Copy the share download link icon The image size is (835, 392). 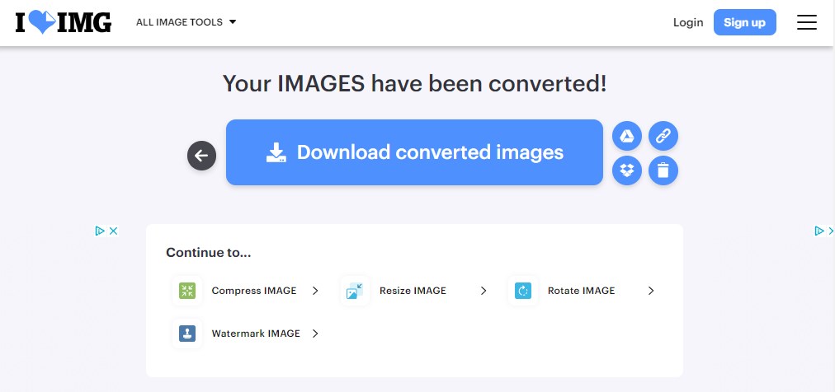pyautogui.click(x=663, y=136)
